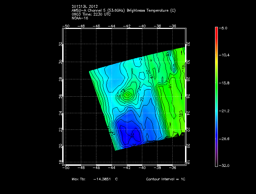Click the Contour Interval = 1C text
Screen dimensions: 256x194
(x=166, y=179)
